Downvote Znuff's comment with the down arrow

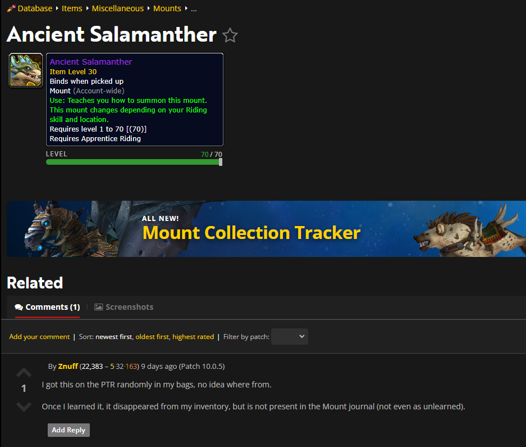coord(24,407)
